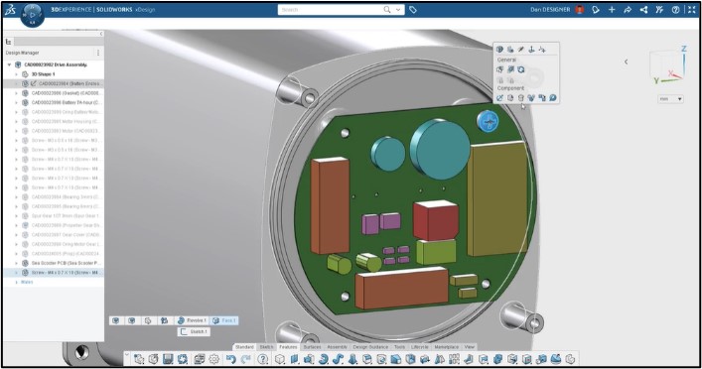
Task: Collapse the Drive Assembly root node
Action: pyautogui.click(x=9, y=64)
